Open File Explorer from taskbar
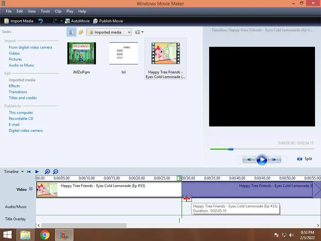 pos(26,235)
